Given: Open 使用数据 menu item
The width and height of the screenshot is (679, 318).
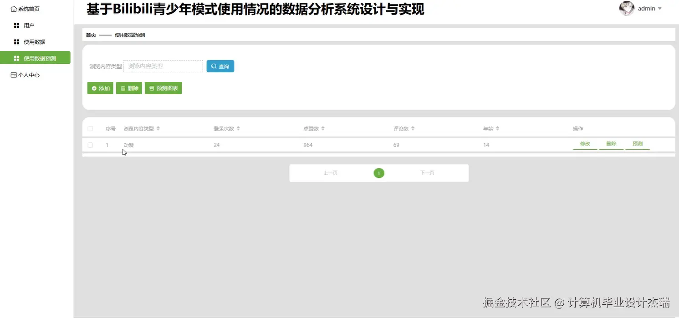Looking at the screenshot, I should (35, 42).
